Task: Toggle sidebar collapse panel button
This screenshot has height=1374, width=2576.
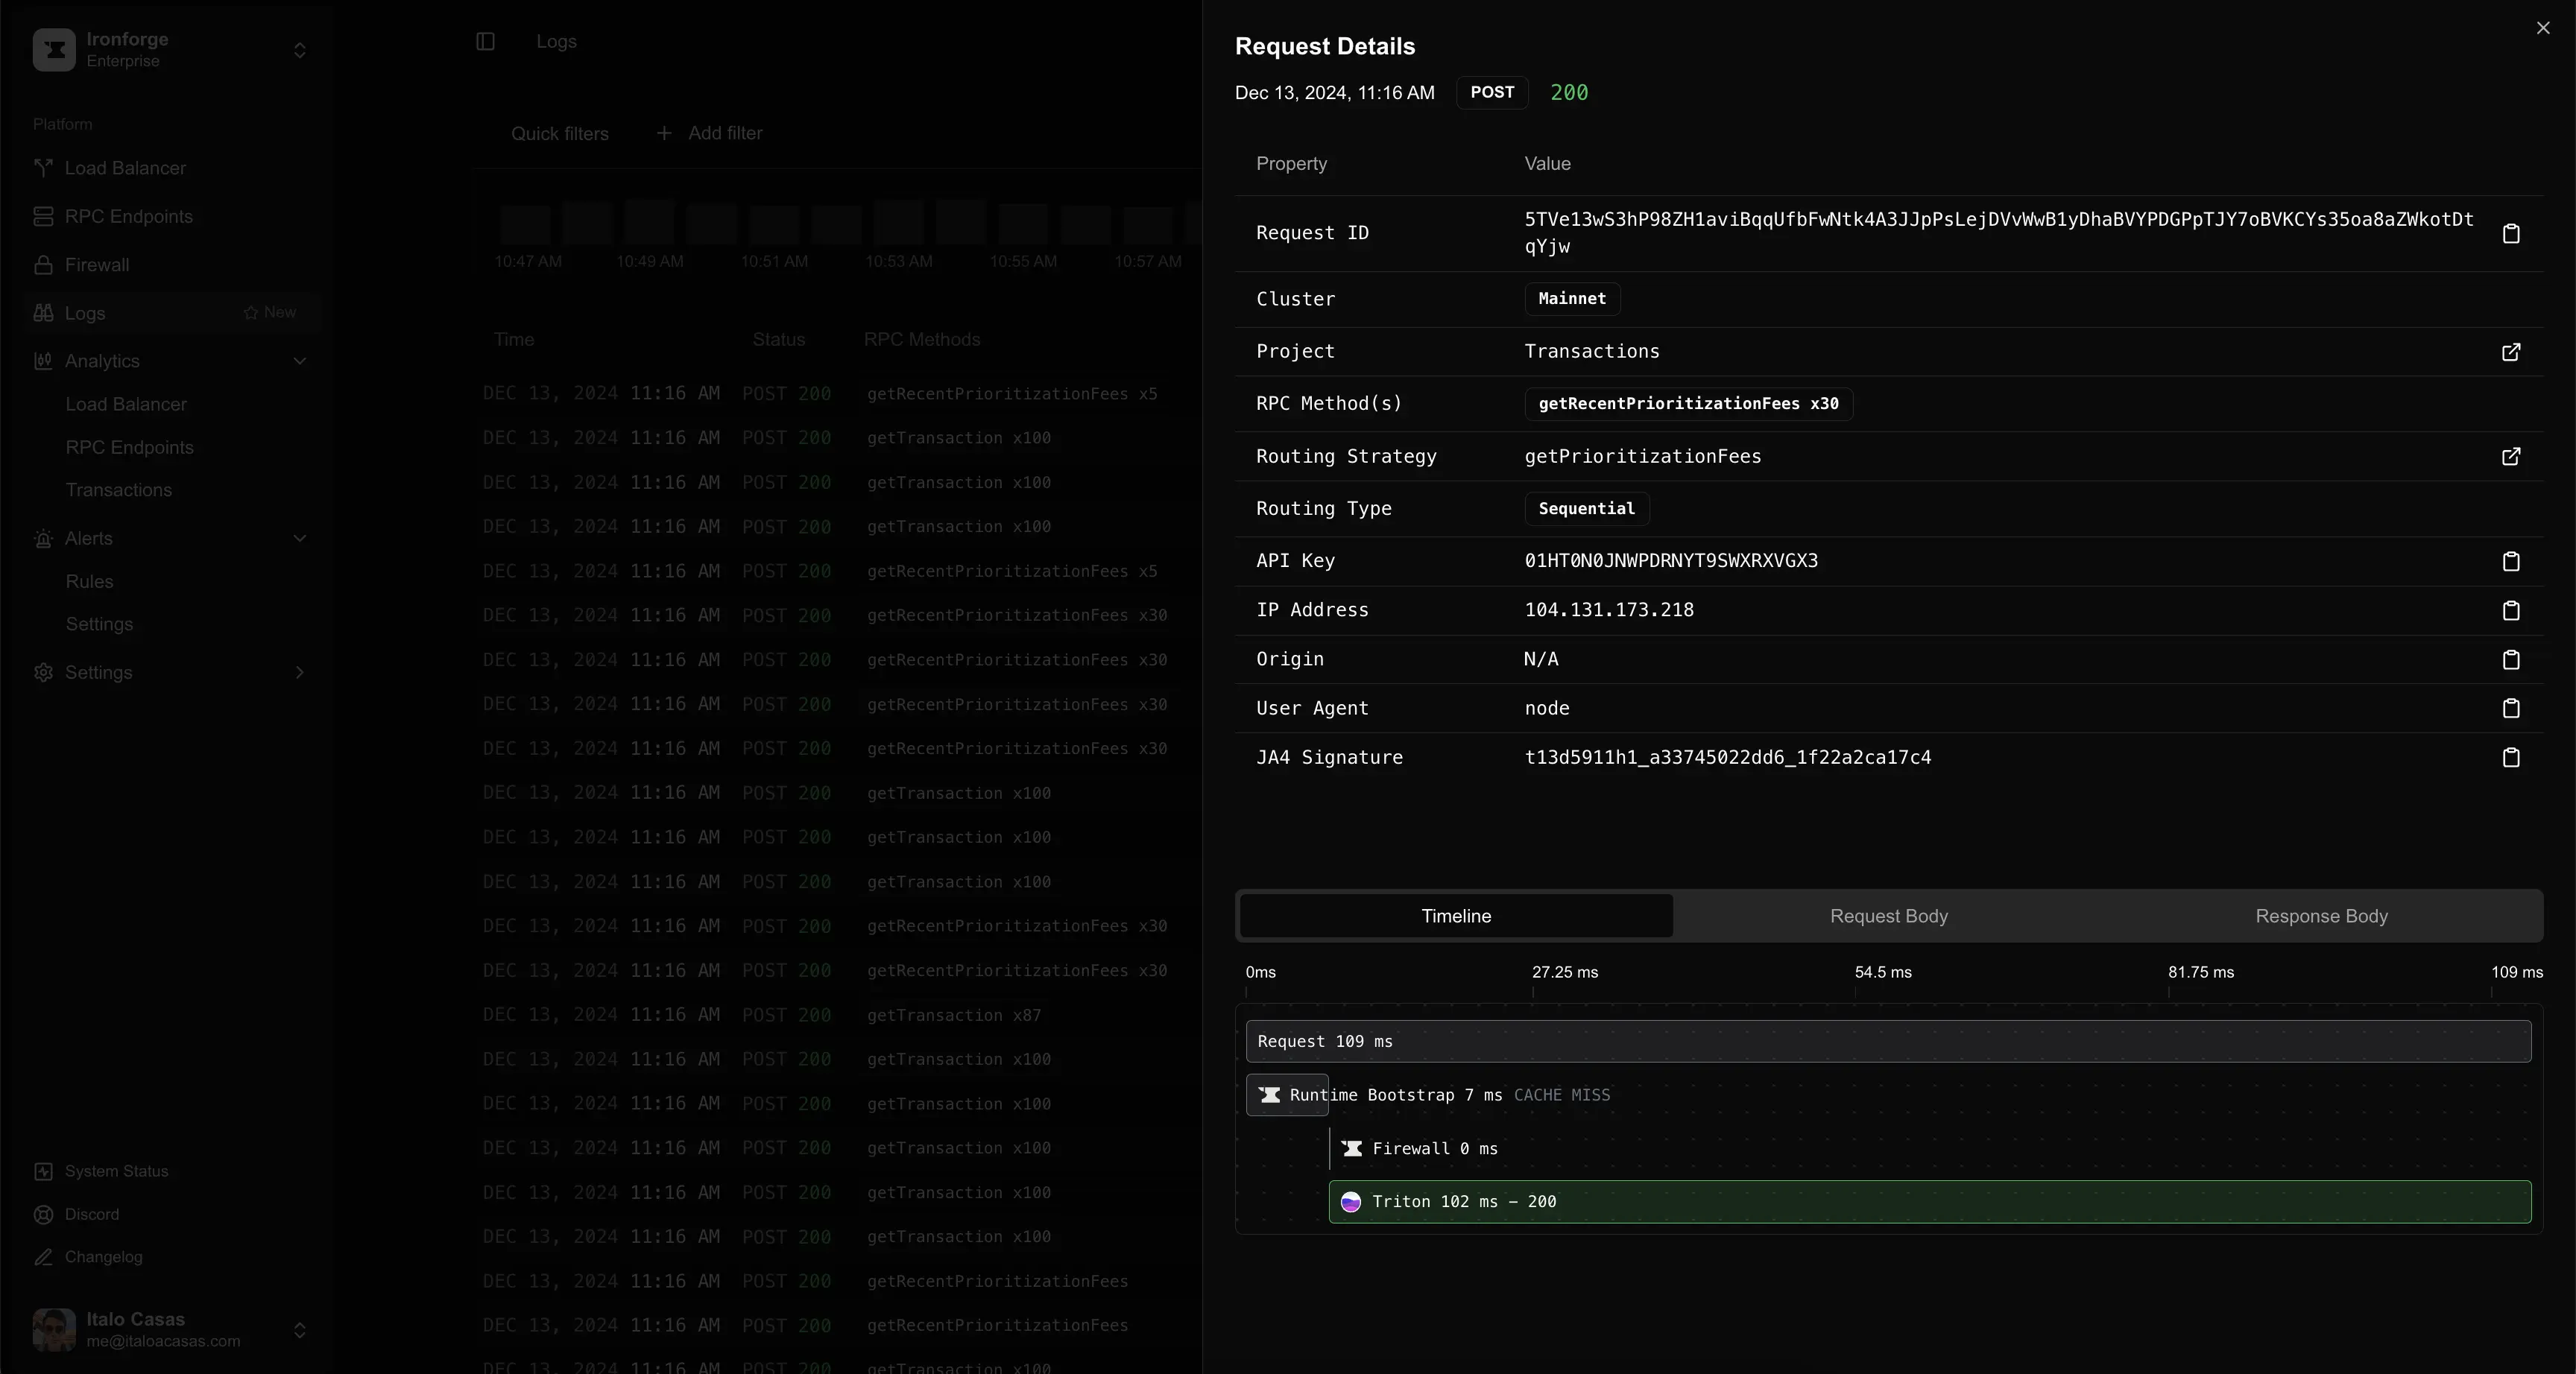Action: click(x=485, y=39)
